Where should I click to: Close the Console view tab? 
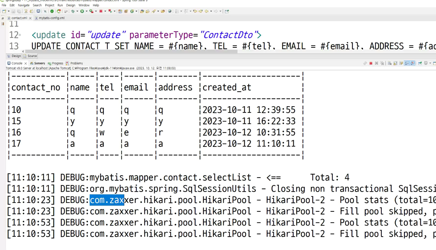point(26,63)
